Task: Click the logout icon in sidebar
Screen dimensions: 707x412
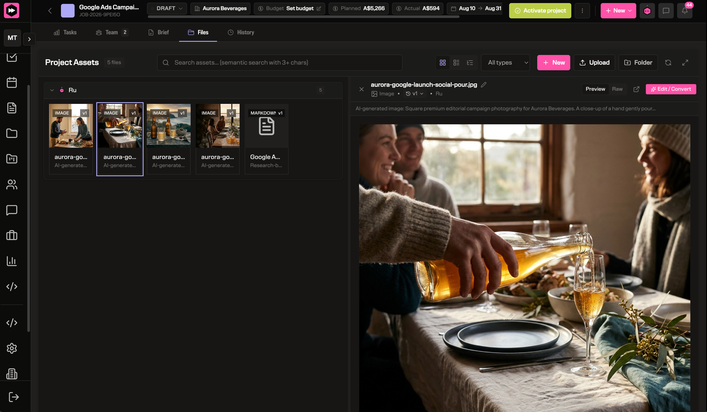Action: point(13,397)
